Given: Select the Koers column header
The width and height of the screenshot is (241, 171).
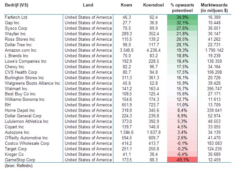Looking at the screenshot, I should pos(126,5).
